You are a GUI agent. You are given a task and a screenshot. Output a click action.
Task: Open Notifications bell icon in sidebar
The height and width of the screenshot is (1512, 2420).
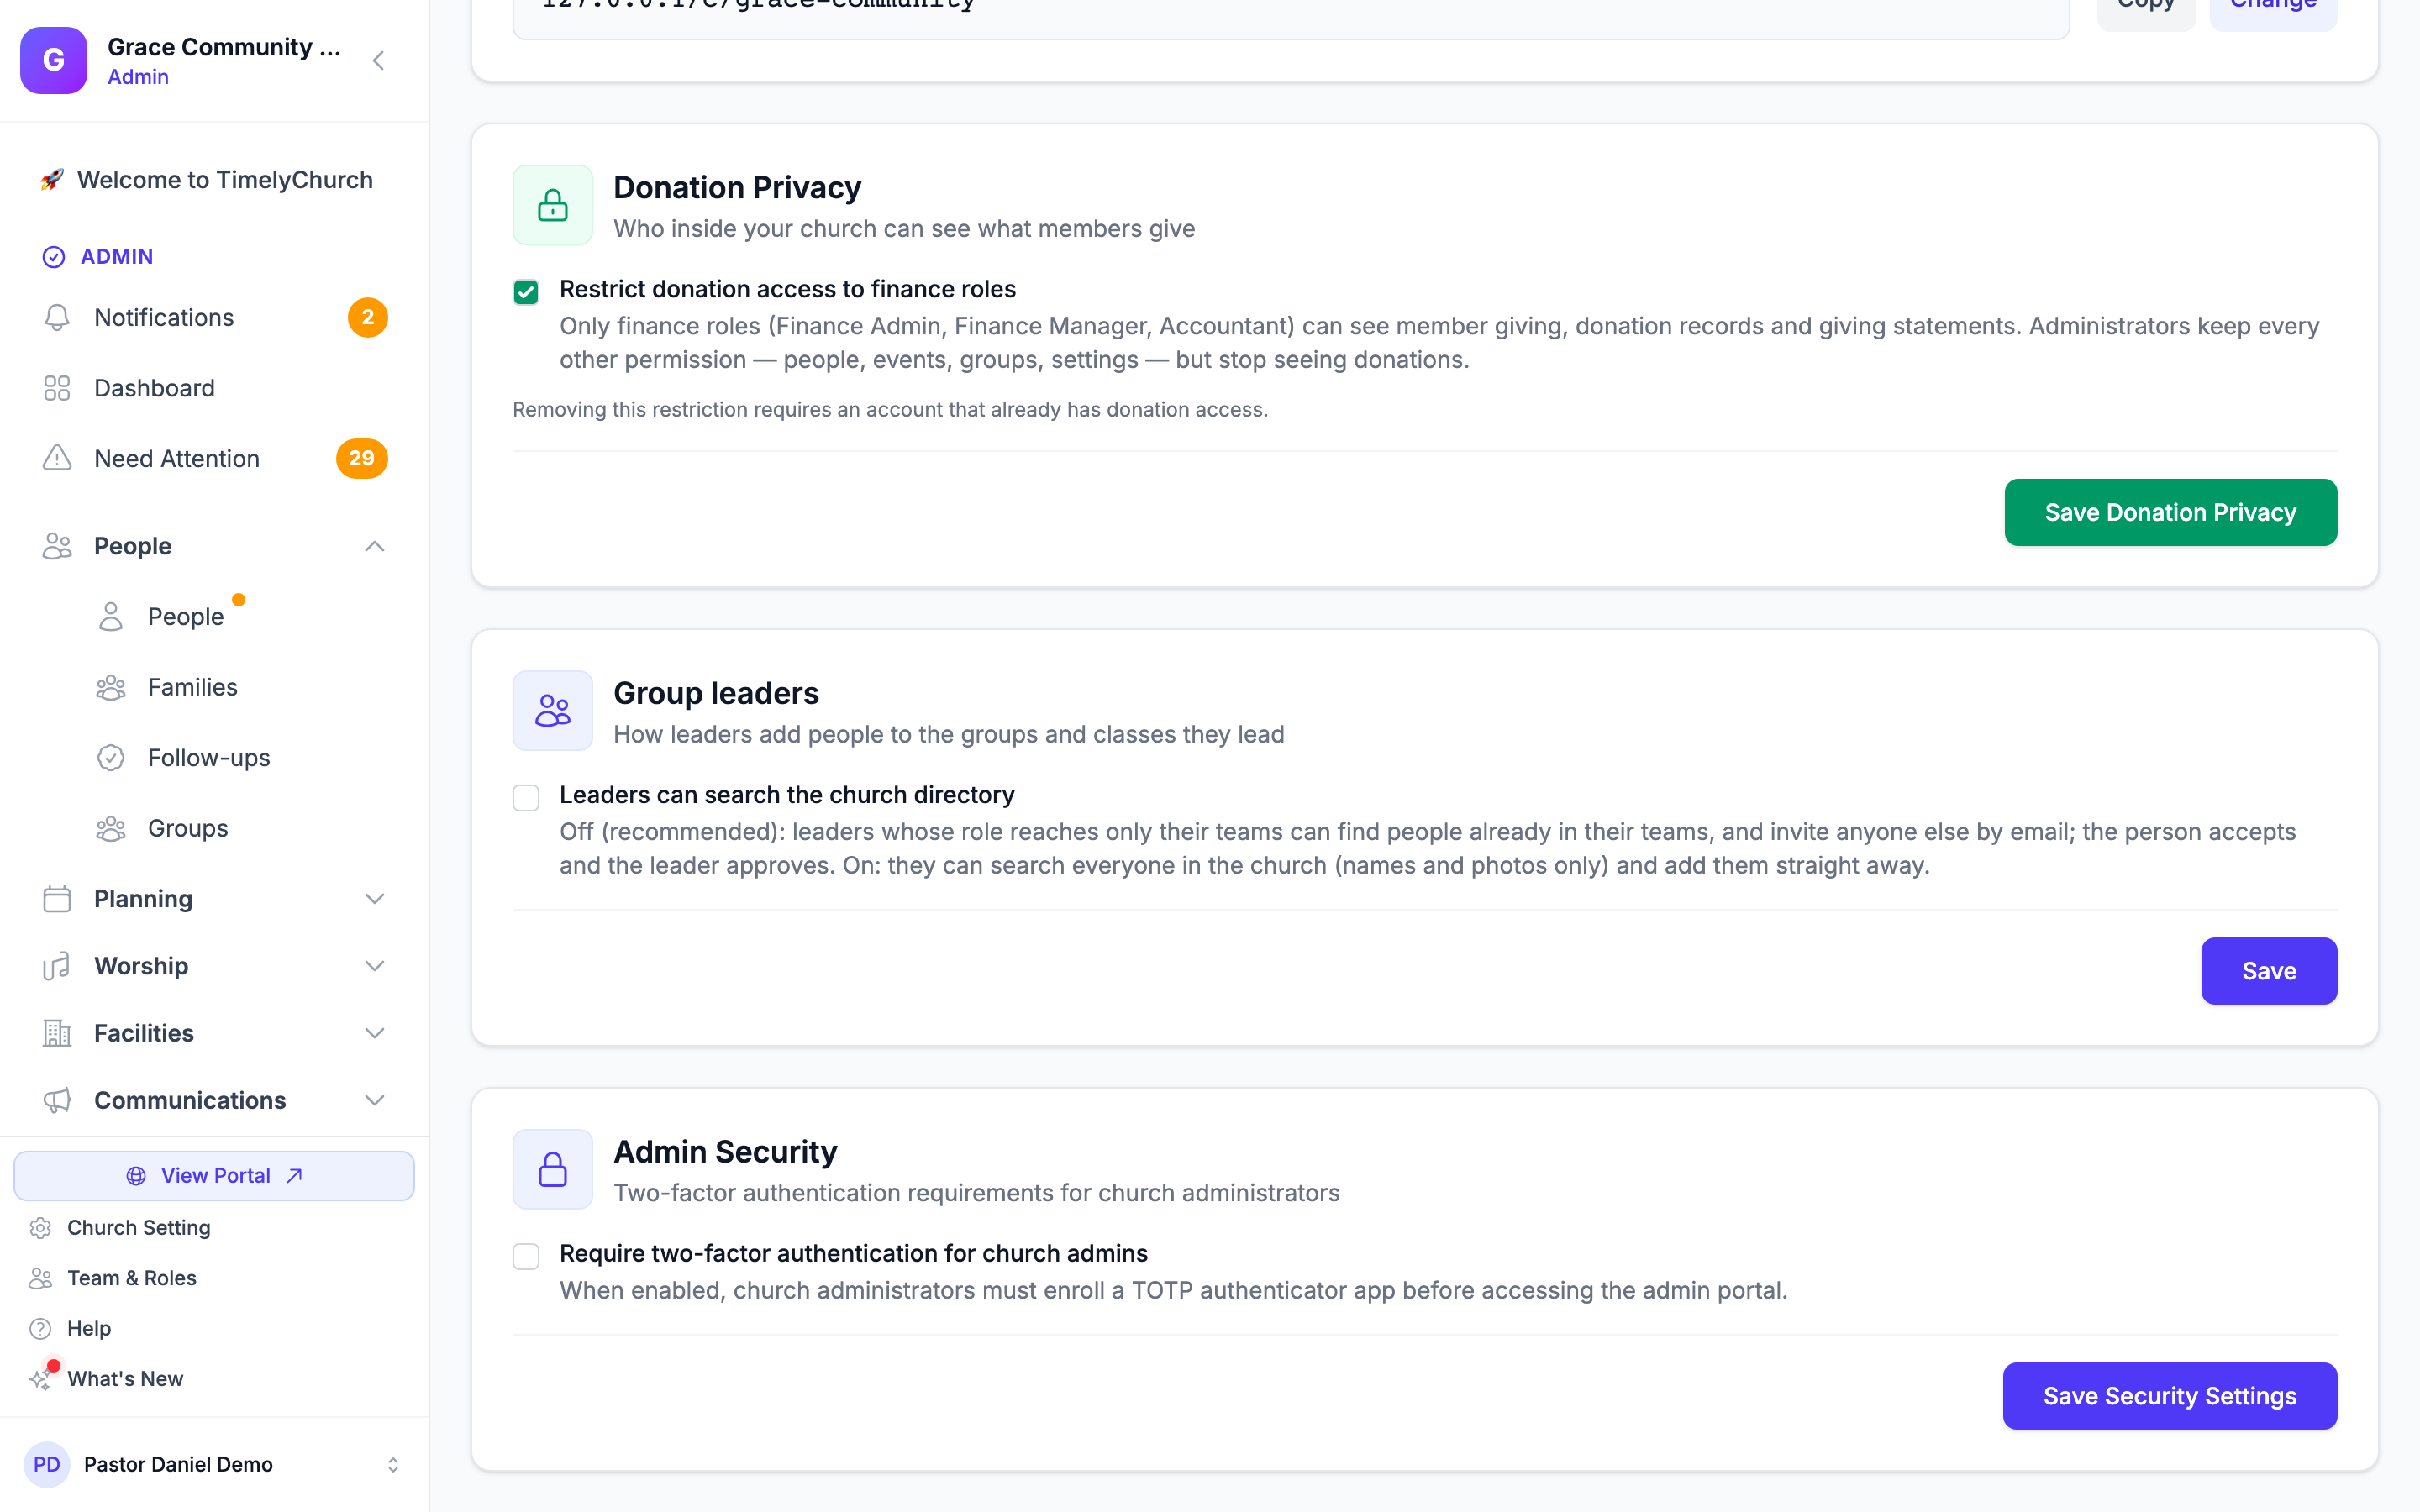tap(57, 317)
